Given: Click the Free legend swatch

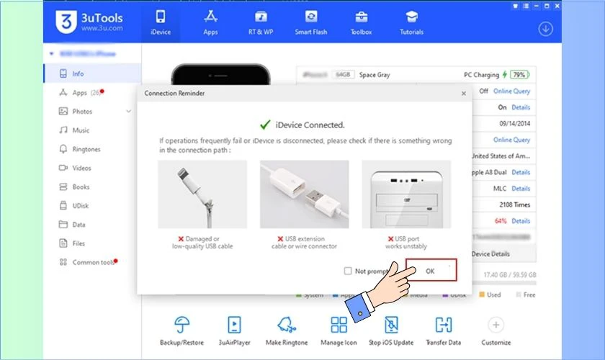Looking at the screenshot, I should (519, 294).
